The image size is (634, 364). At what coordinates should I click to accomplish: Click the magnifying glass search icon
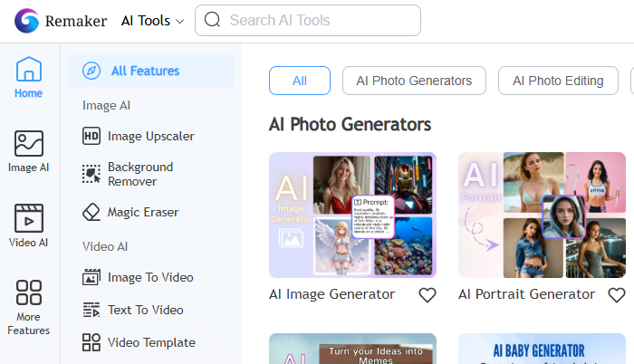pos(212,19)
